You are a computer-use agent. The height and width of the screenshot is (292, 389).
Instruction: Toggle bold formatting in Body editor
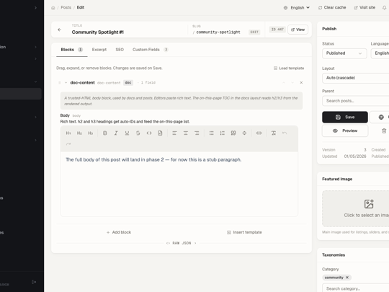[105, 133]
